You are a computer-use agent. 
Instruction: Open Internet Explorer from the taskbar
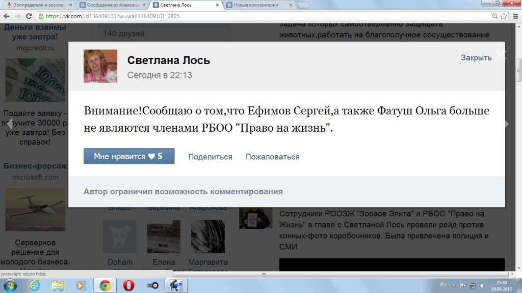coord(34,285)
